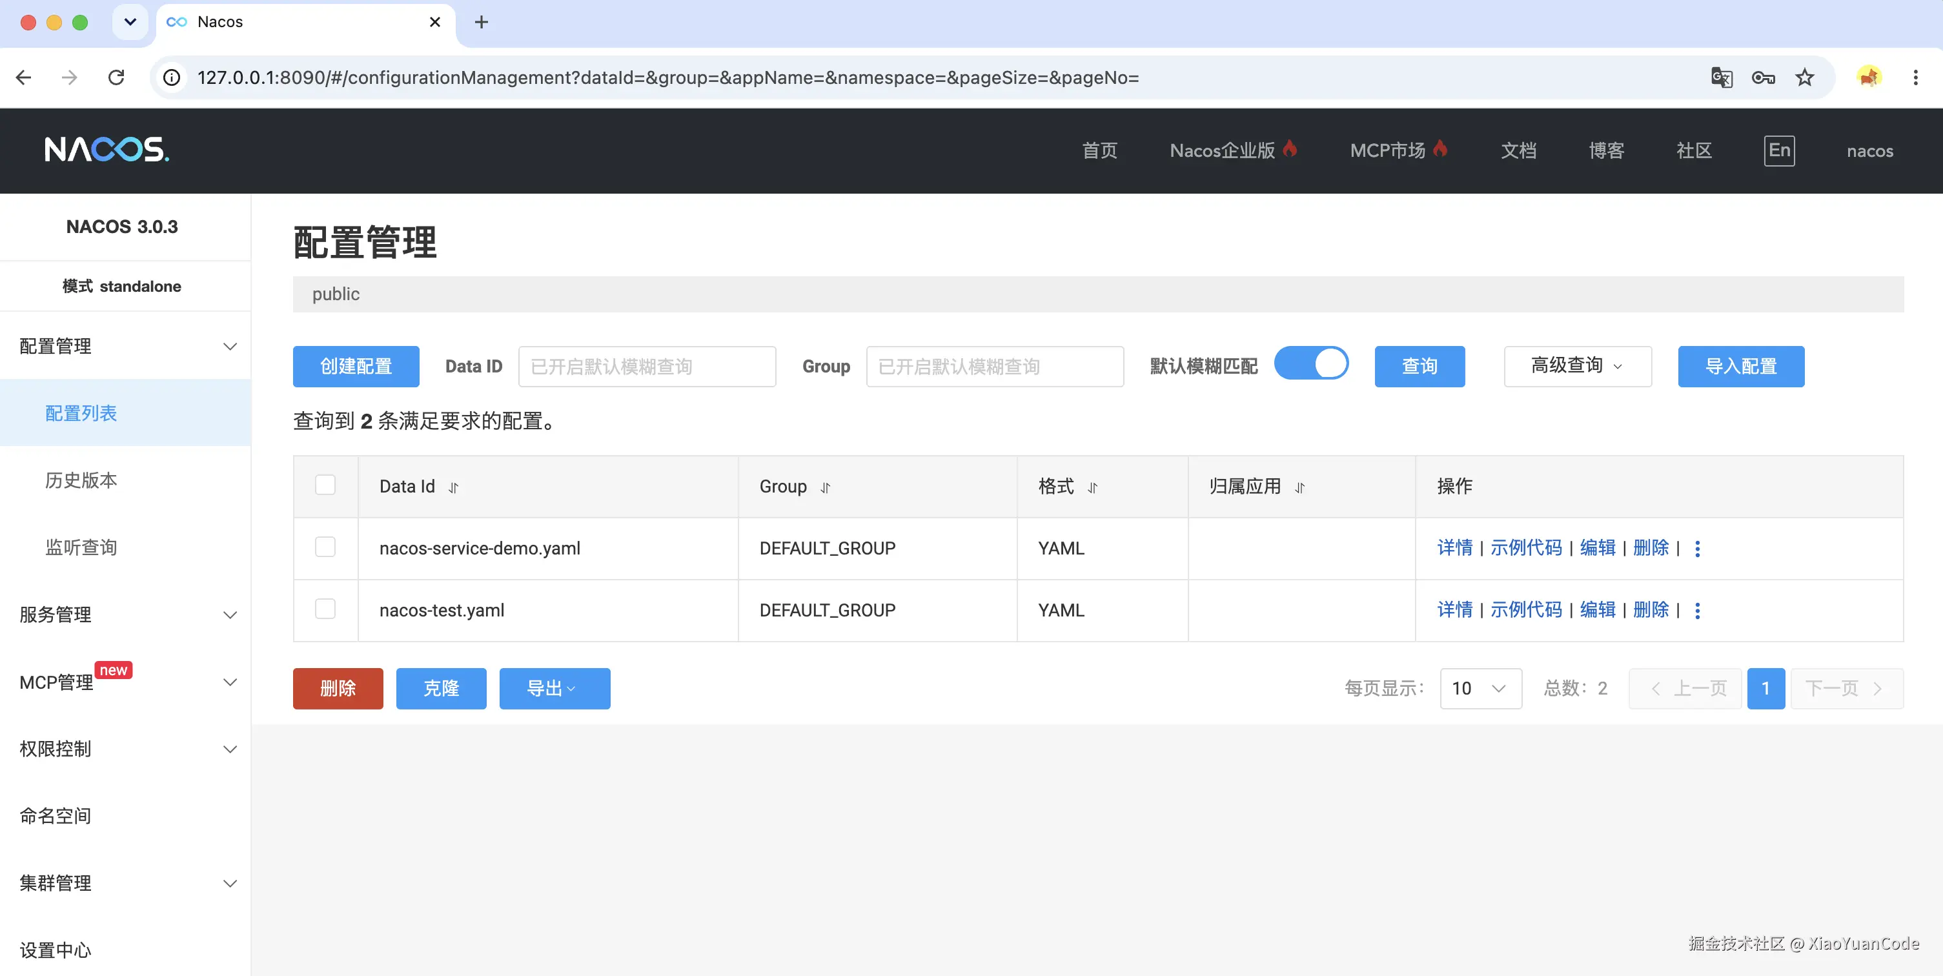Go forward in browser history
Viewport: 1943px width, 976px height.
click(x=70, y=77)
